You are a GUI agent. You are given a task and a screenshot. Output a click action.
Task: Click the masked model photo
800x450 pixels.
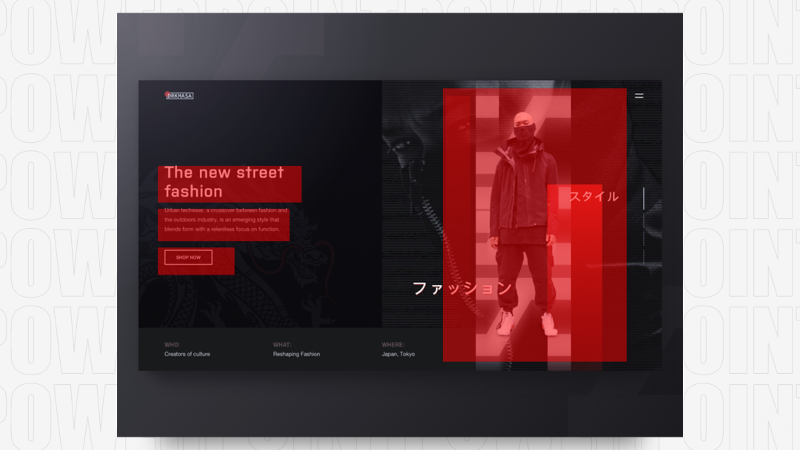pyautogui.click(x=524, y=224)
